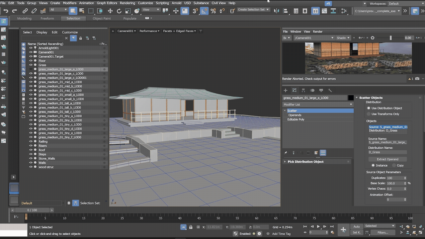Screen dimensions: 425x239
Task: Open the Utilities wrench panel
Action: 330,90
